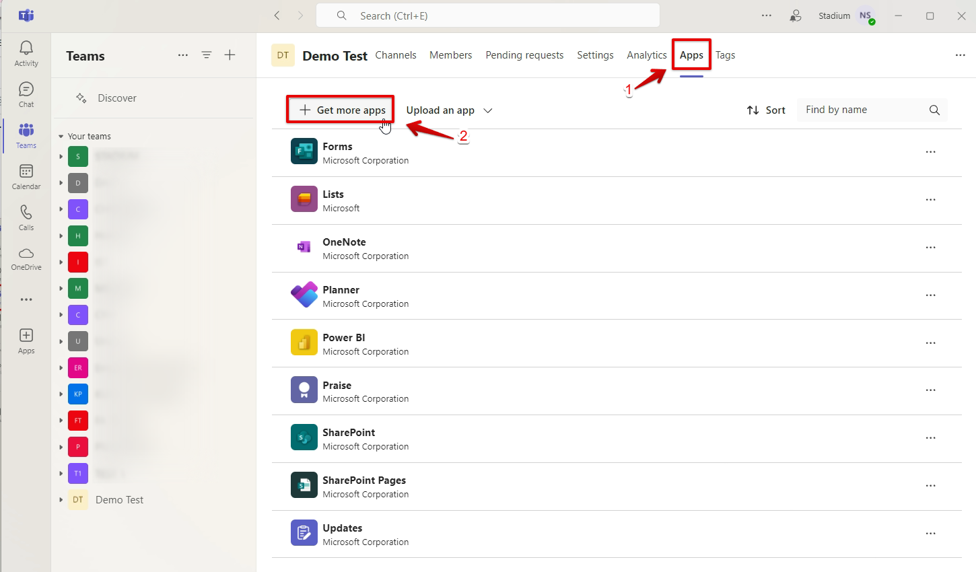976x572 pixels.
Task: Click the Updates app icon
Action: pos(304,533)
